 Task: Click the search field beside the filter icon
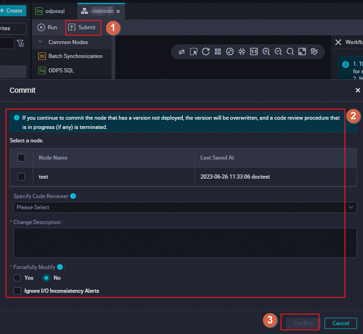[x=7, y=43]
